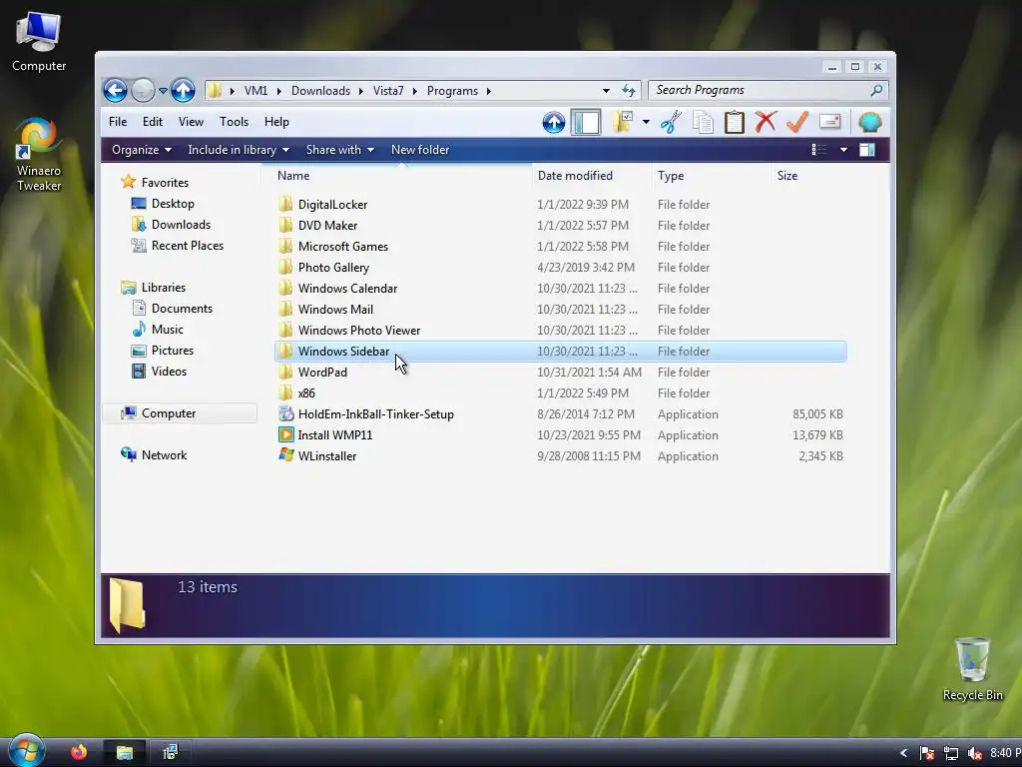The image size is (1022, 767).
Task: Click the Change your view icon
Action: (819, 150)
